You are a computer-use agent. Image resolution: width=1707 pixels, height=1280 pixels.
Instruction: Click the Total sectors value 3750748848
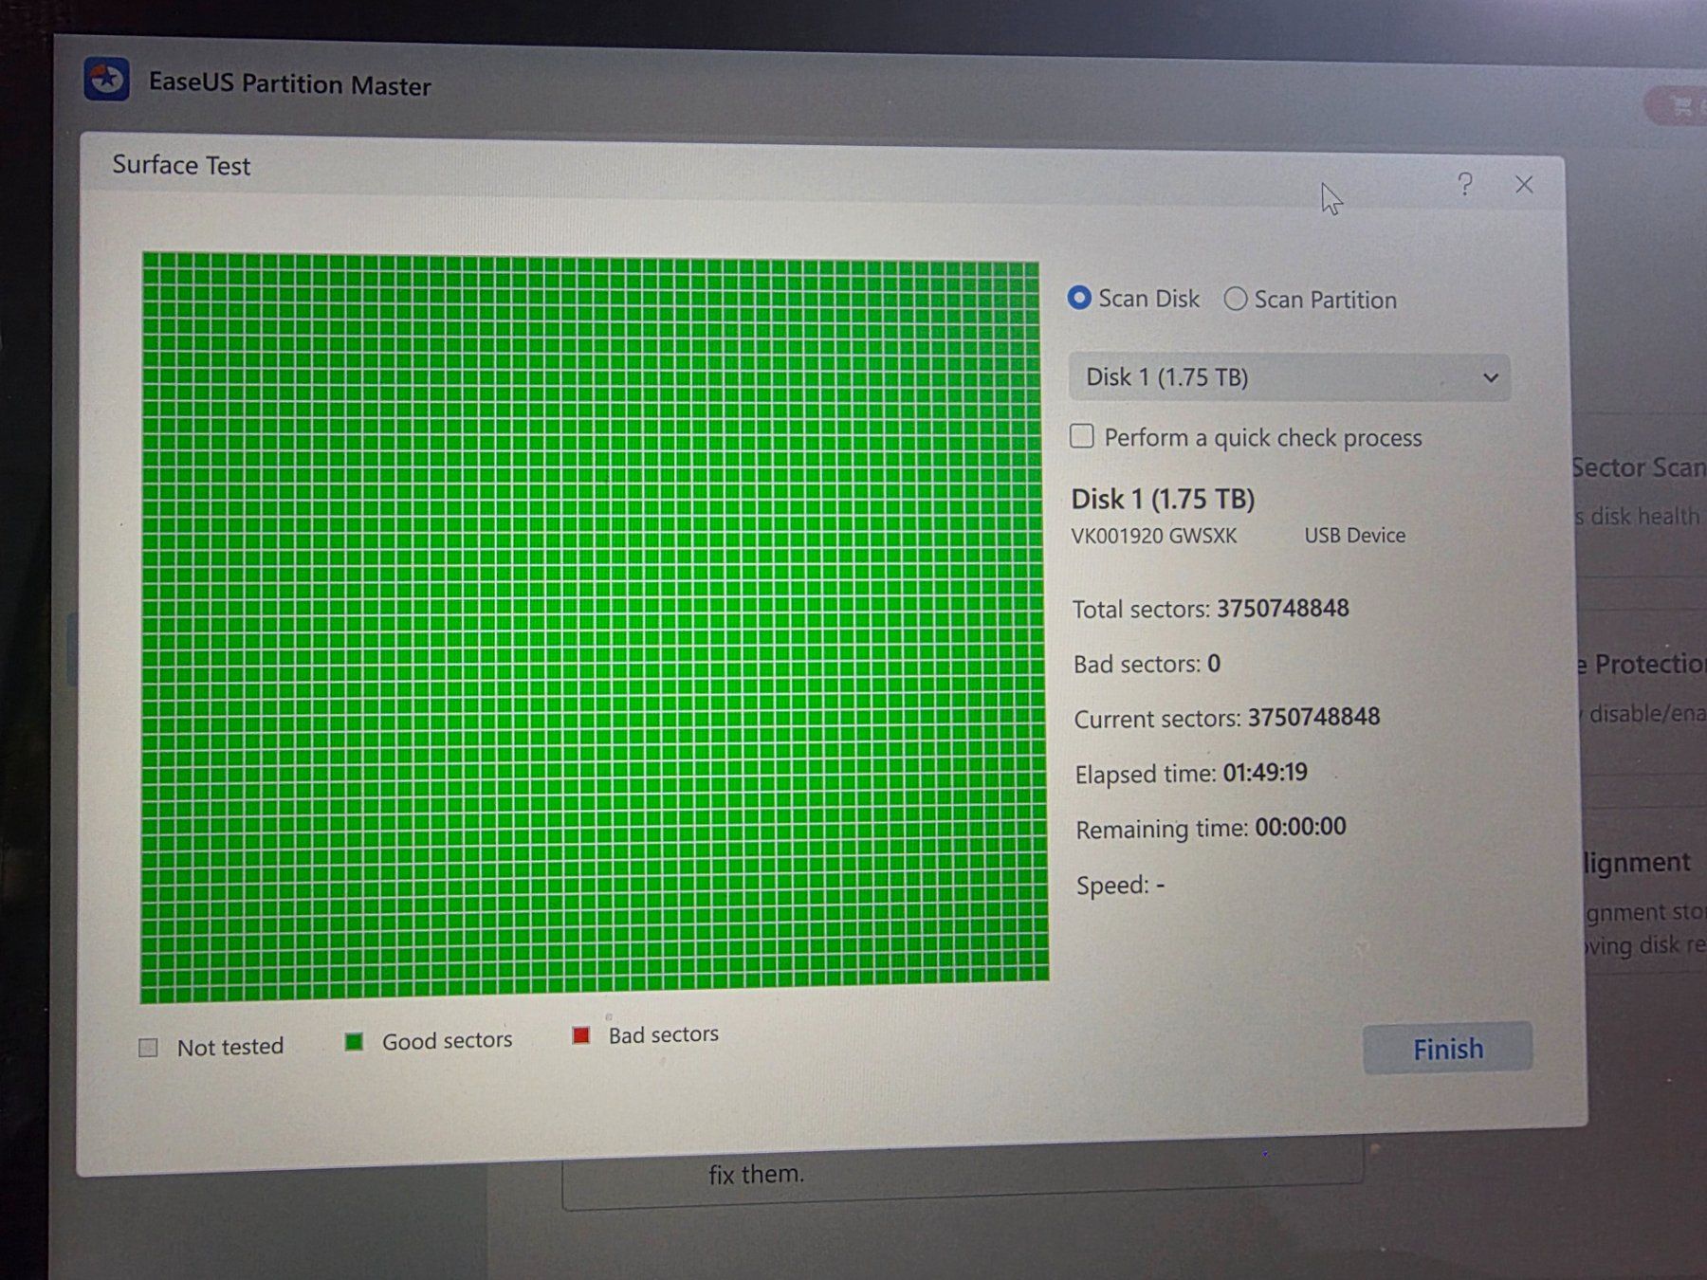1283,608
